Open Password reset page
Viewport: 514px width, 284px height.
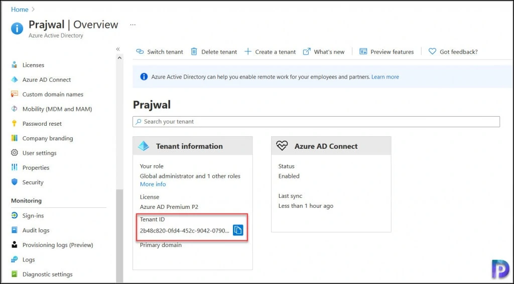[42, 124]
